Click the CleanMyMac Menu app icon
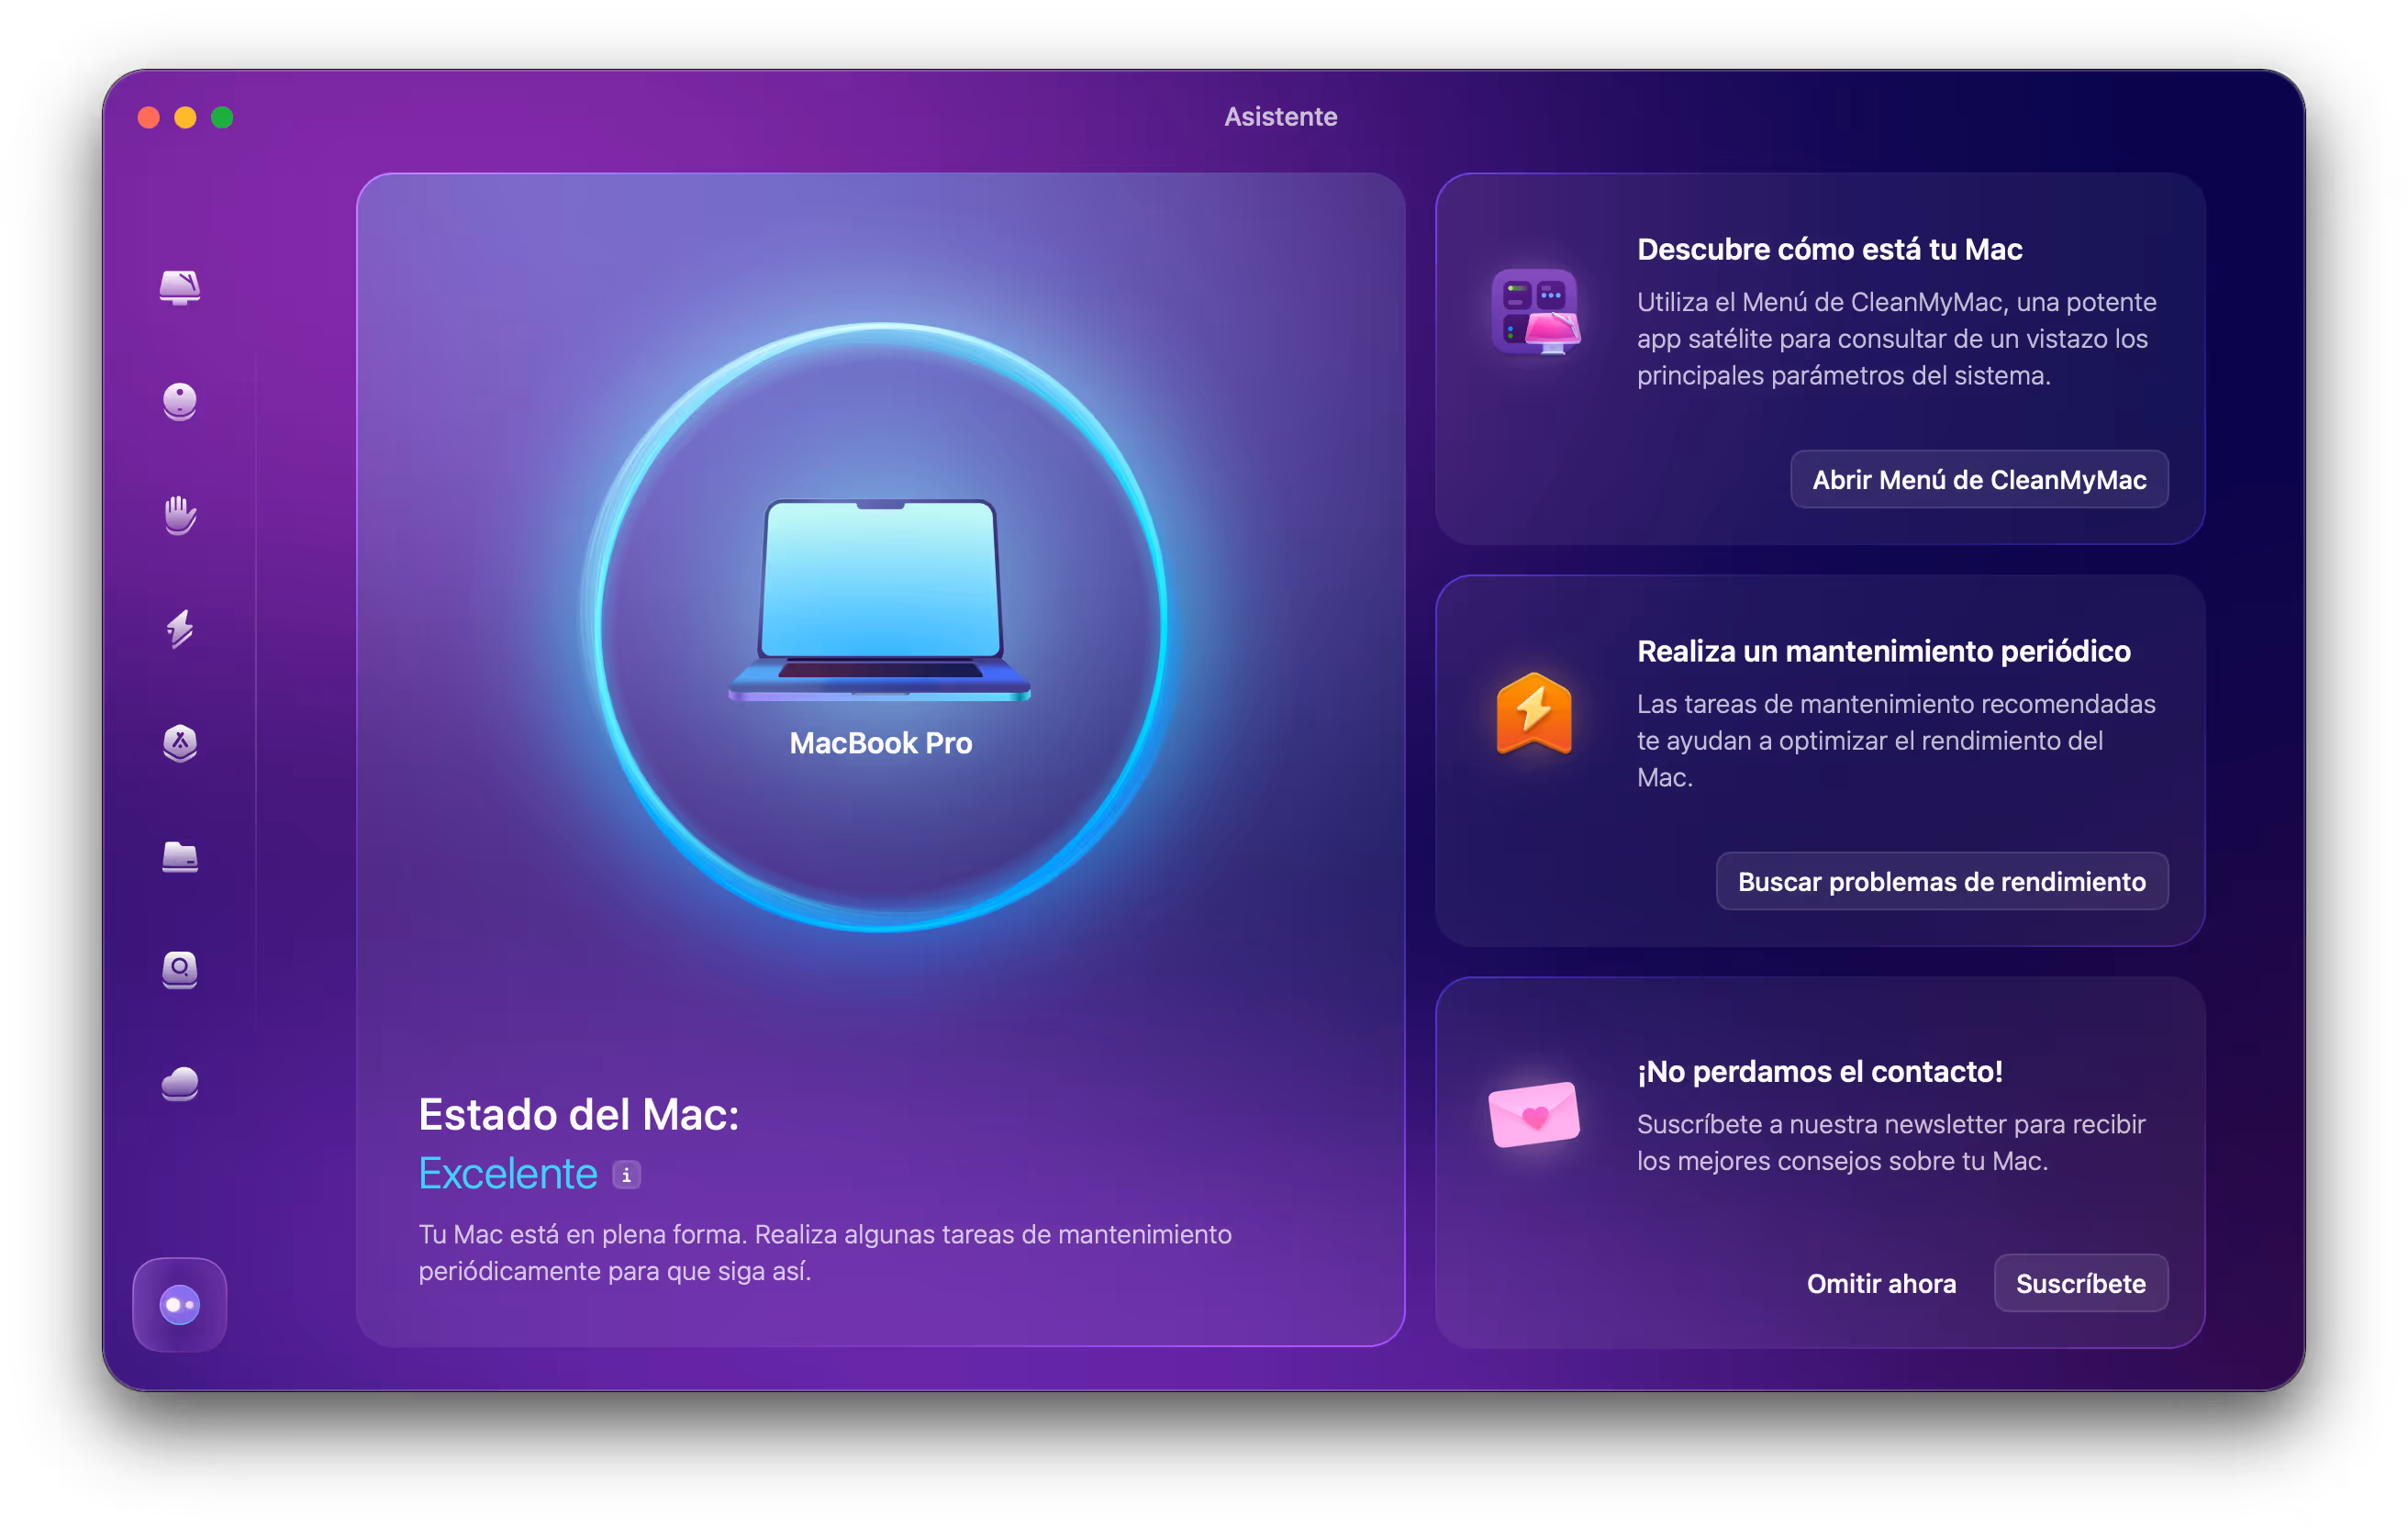Screen dimensions: 2408x1527 (1535, 312)
